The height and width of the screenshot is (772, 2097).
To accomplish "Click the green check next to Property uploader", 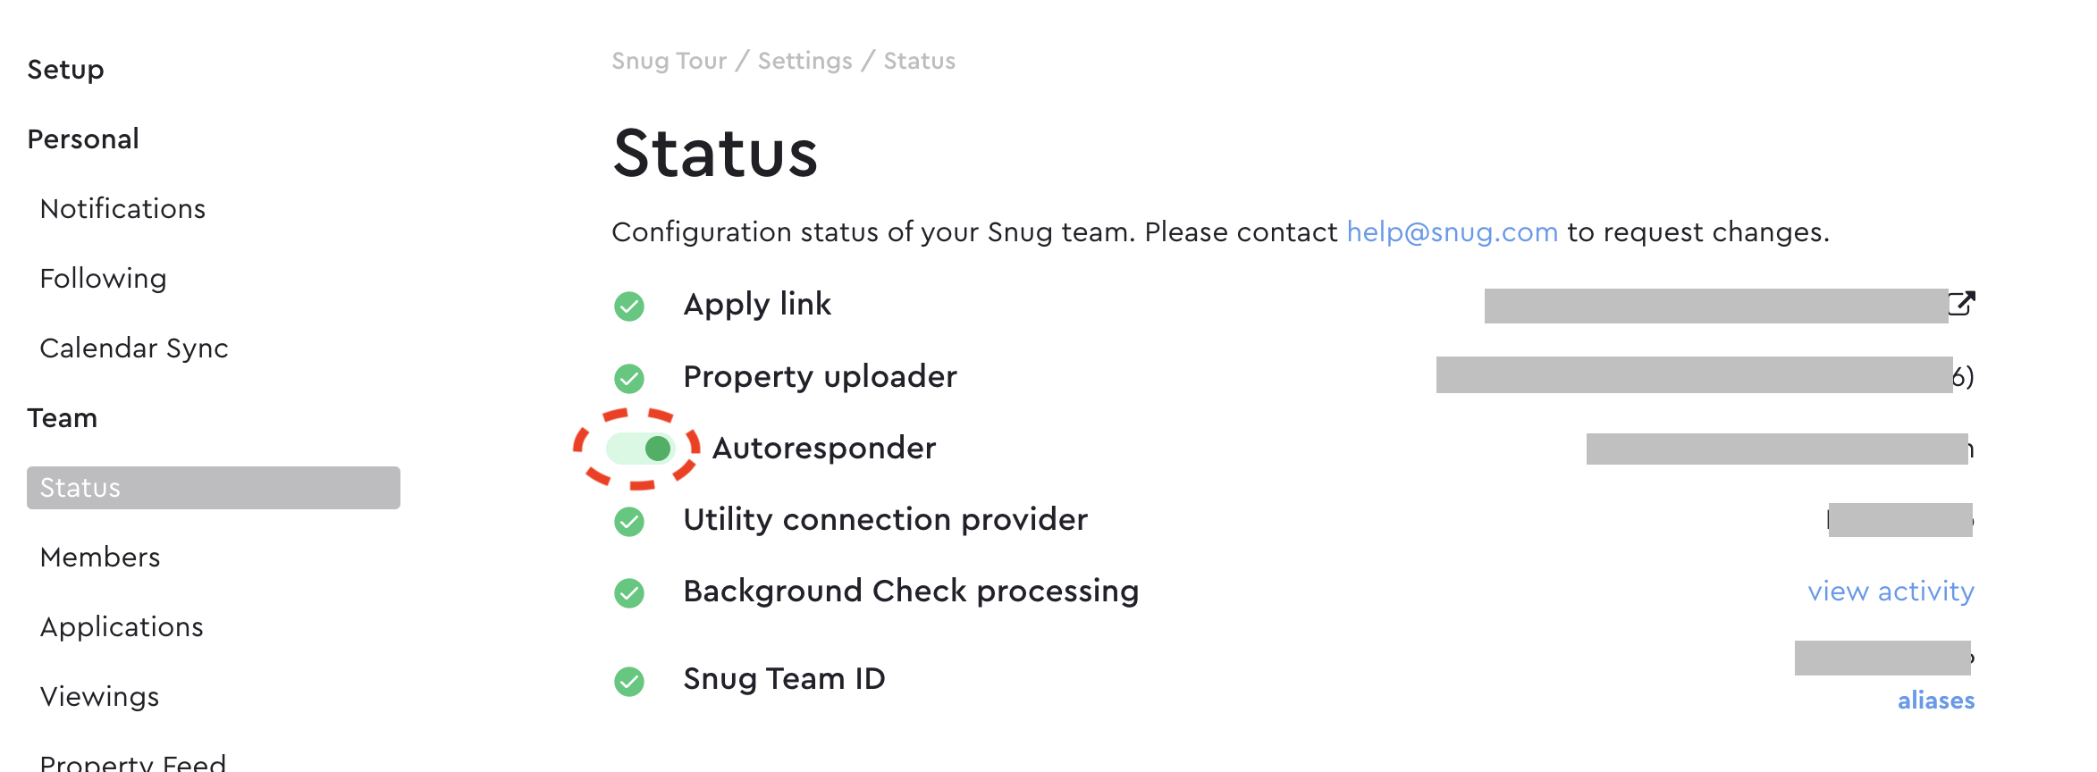I will coord(629,378).
